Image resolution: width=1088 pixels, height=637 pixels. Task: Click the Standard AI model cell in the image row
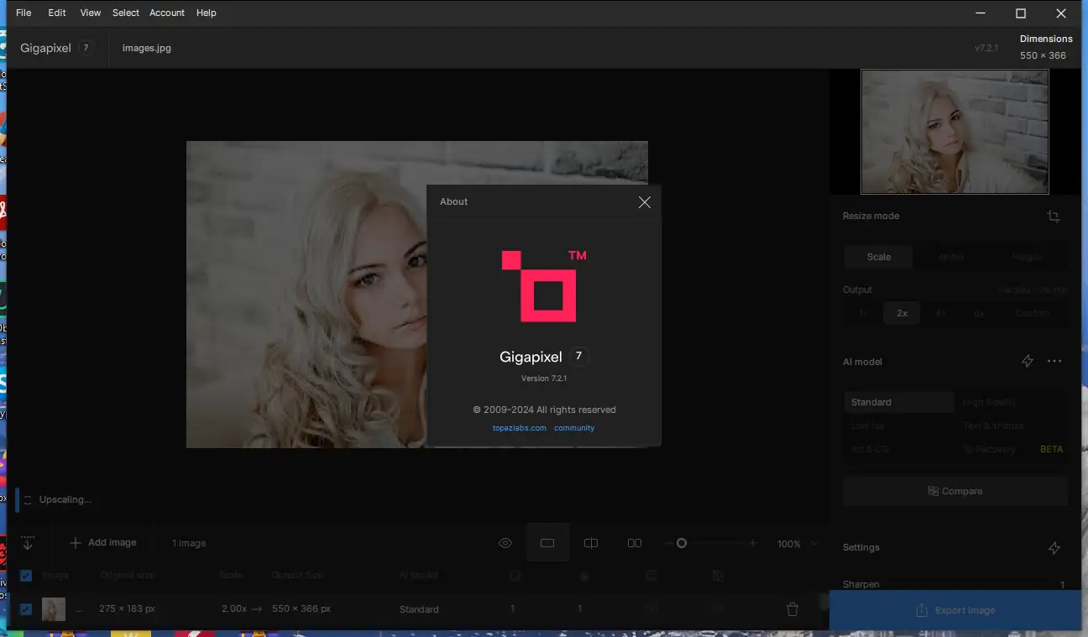pos(419,609)
